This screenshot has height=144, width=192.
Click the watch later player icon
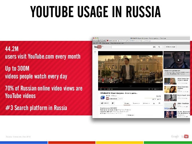click(149, 89)
